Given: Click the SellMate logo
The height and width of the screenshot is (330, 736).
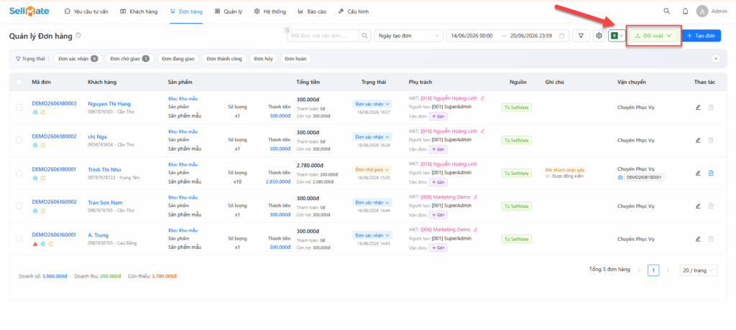Looking at the screenshot, I should point(29,11).
